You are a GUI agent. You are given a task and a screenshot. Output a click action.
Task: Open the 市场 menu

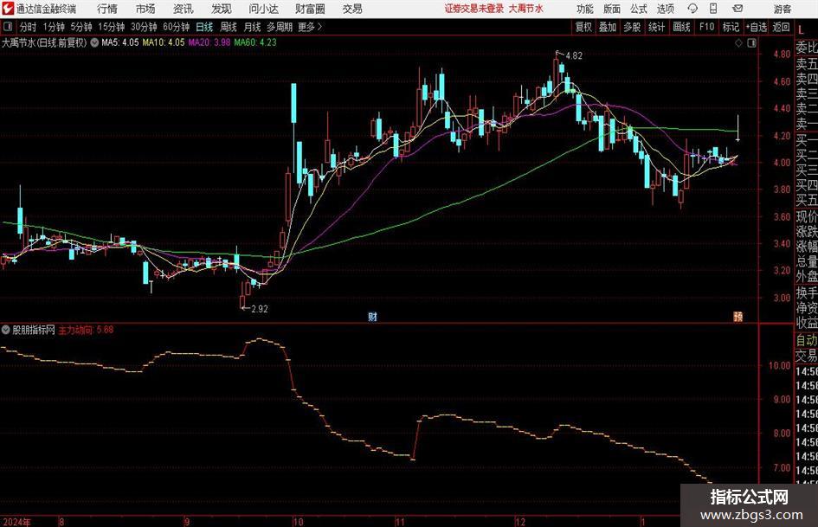[145, 9]
